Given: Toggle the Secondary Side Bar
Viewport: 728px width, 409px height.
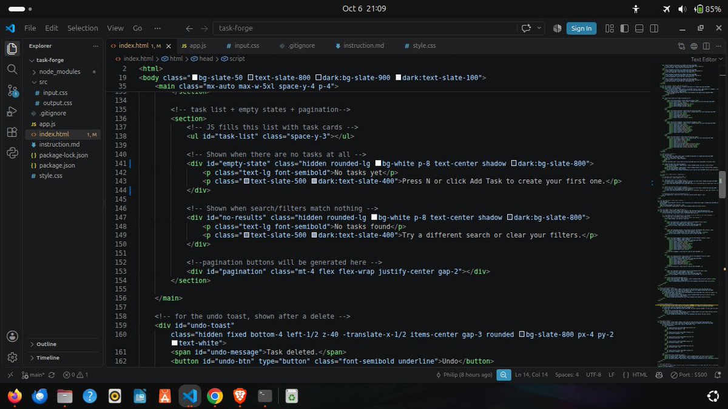Looking at the screenshot, I should point(654,28).
